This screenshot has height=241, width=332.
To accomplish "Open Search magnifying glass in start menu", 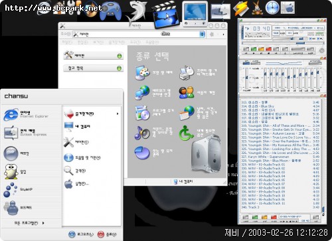I will point(74,171).
